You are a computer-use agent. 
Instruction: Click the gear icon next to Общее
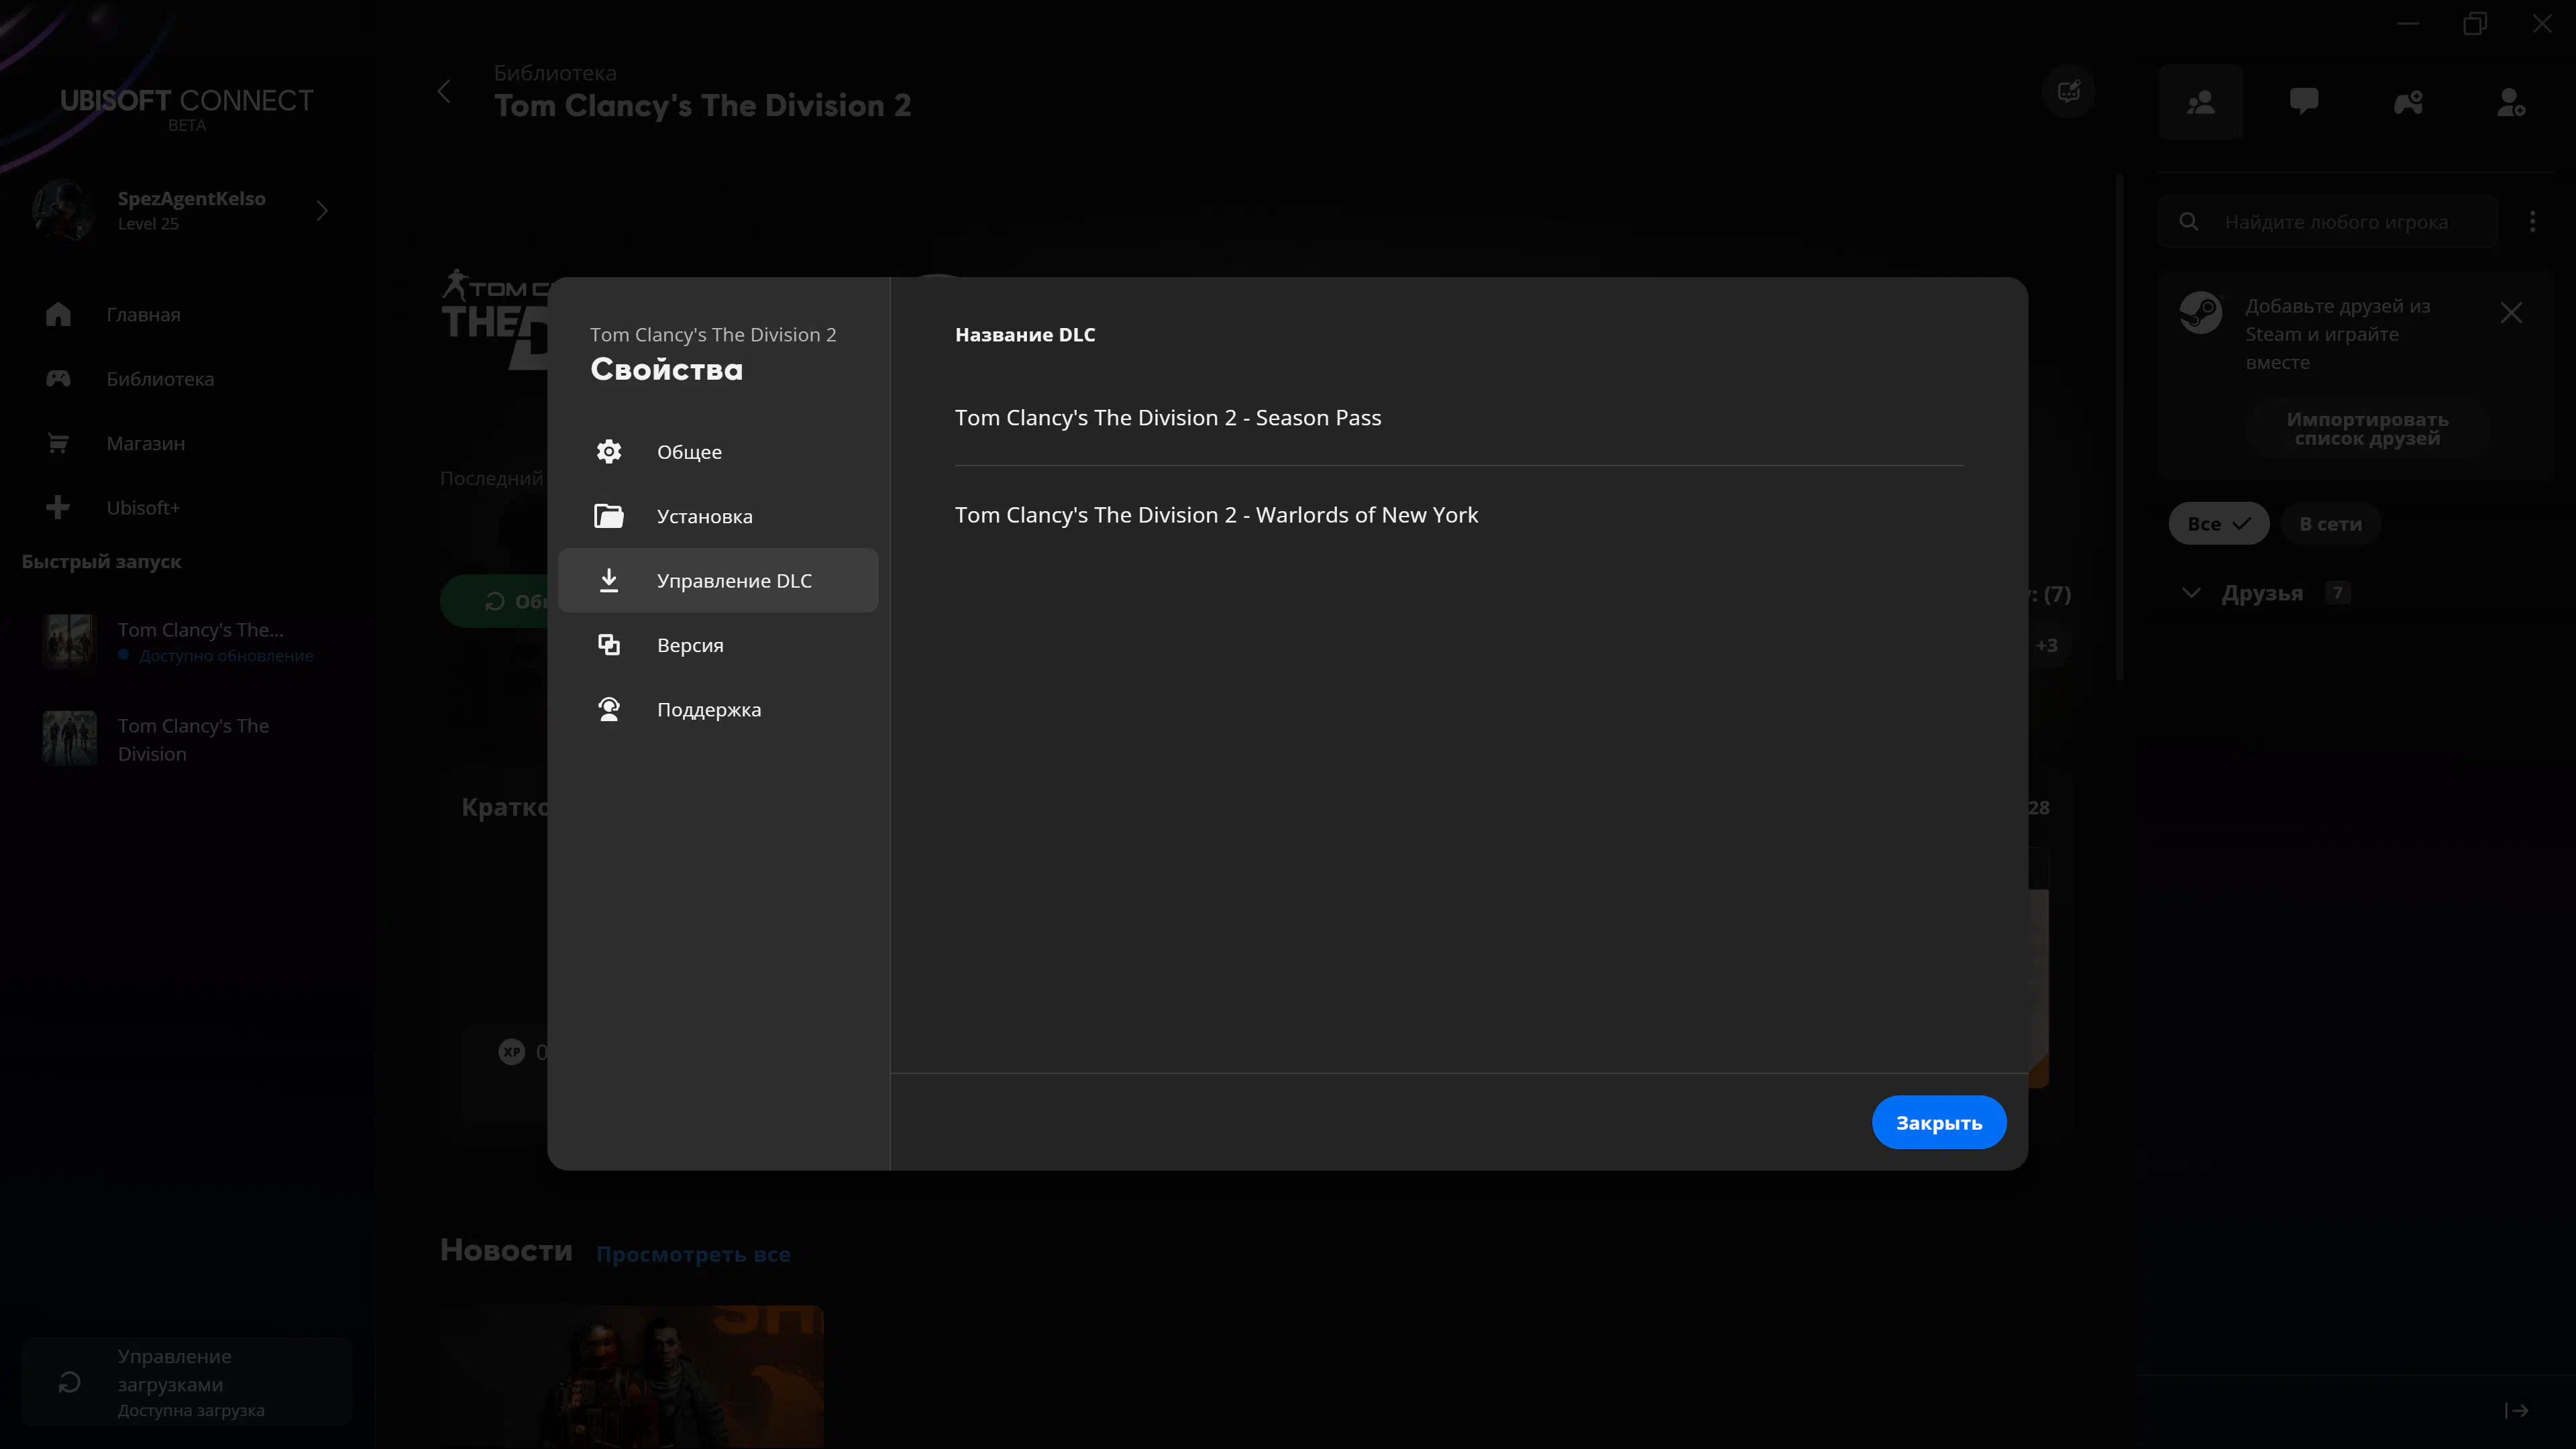[x=609, y=452]
